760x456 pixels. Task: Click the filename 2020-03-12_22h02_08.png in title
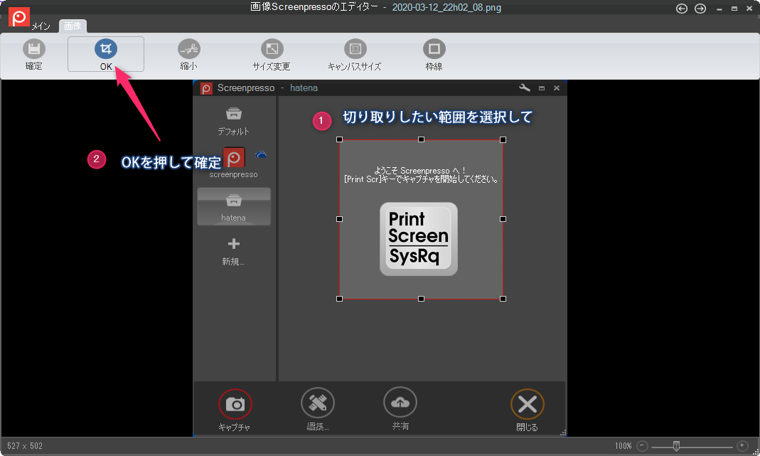coord(446,7)
